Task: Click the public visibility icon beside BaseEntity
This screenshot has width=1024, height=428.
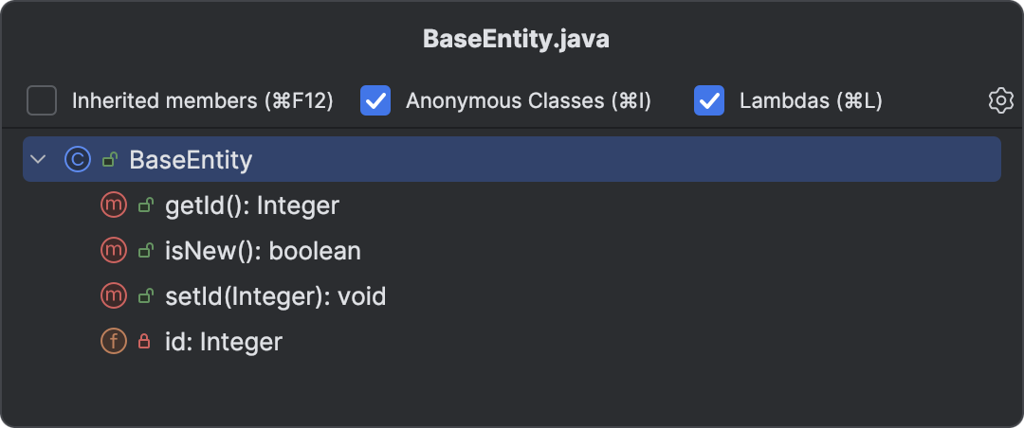Action: click(x=109, y=159)
